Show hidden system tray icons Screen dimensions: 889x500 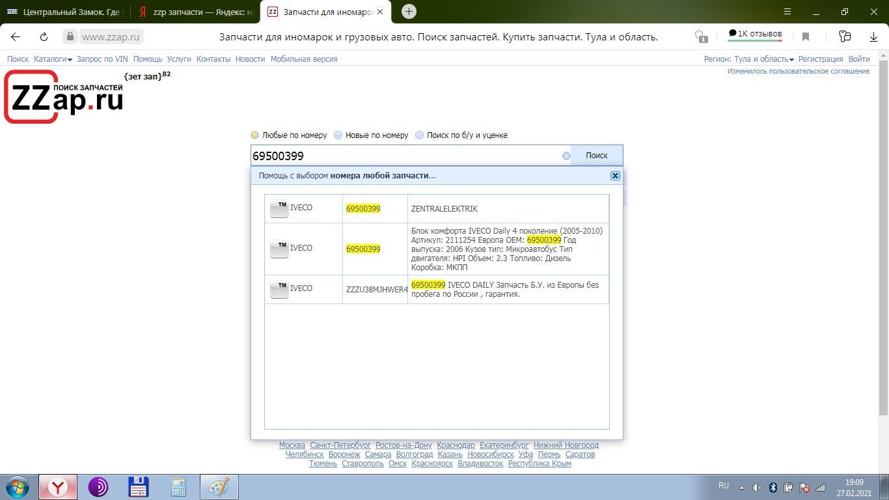[x=741, y=487]
